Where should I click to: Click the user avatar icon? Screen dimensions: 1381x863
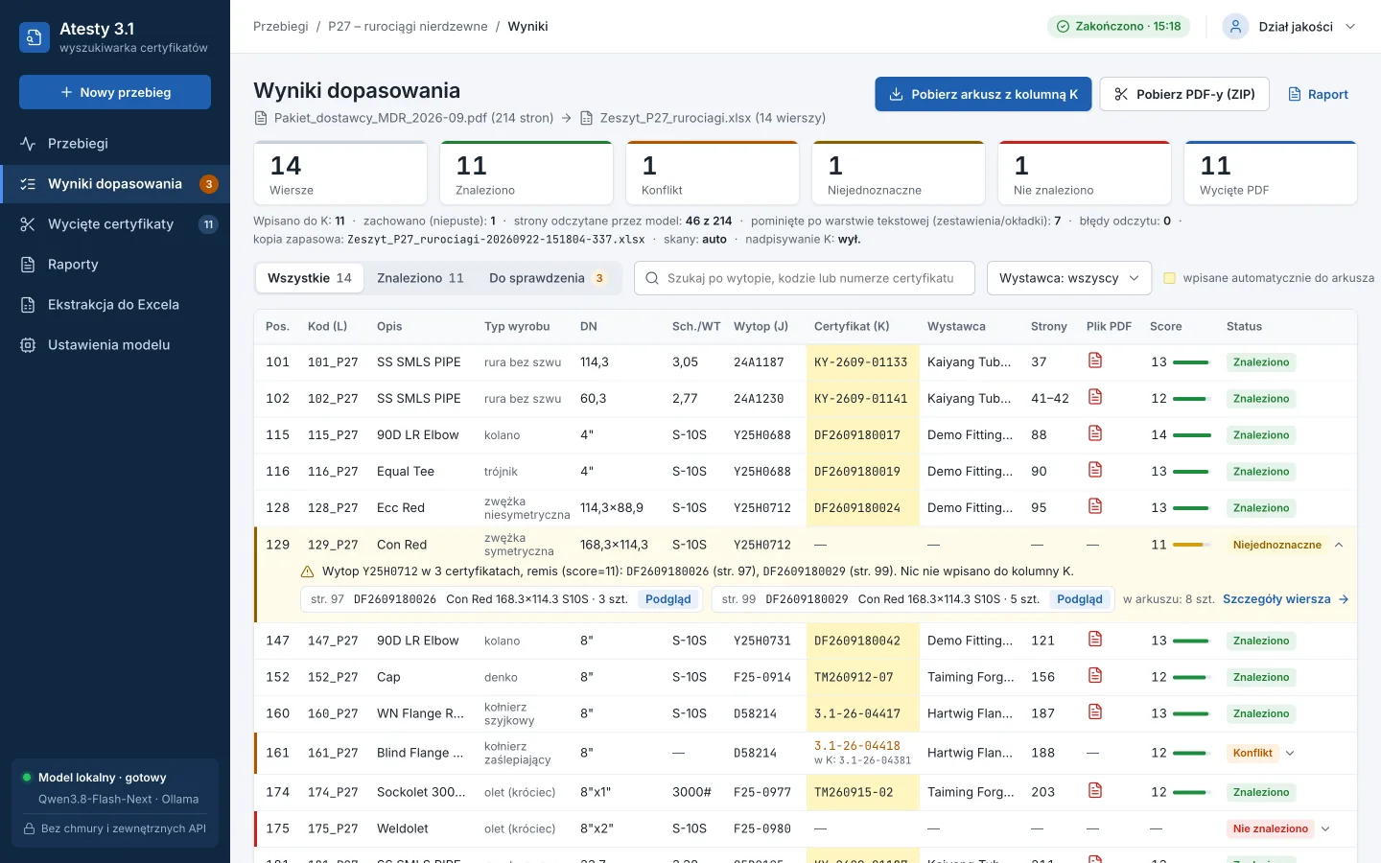tap(1235, 27)
